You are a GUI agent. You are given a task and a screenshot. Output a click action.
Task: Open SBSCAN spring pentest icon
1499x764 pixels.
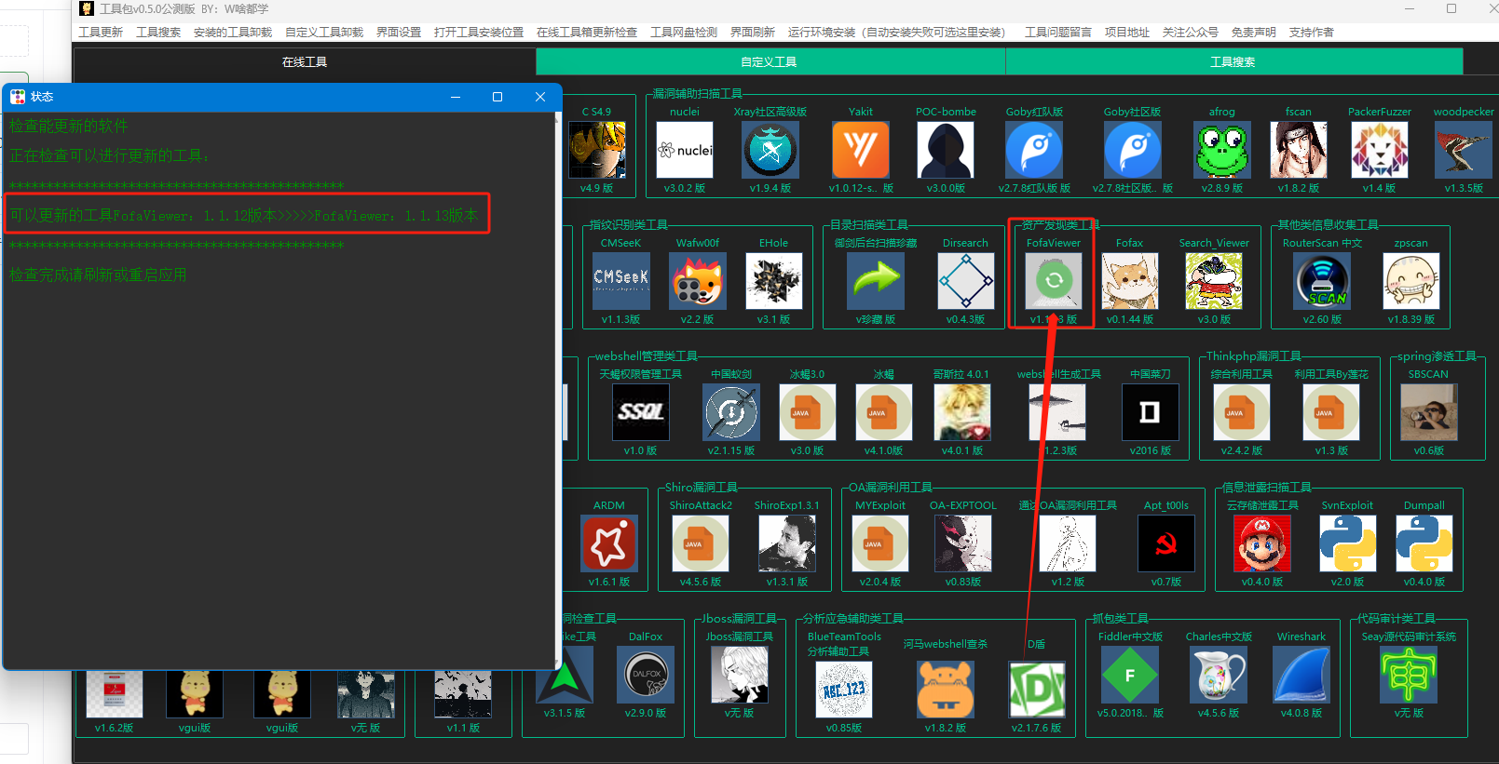point(1429,412)
